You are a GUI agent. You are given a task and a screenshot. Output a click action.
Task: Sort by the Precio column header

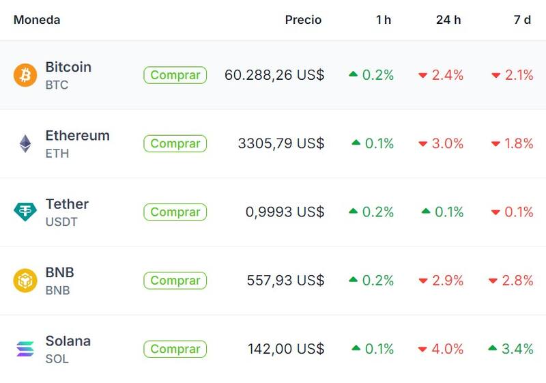[x=303, y=20]
